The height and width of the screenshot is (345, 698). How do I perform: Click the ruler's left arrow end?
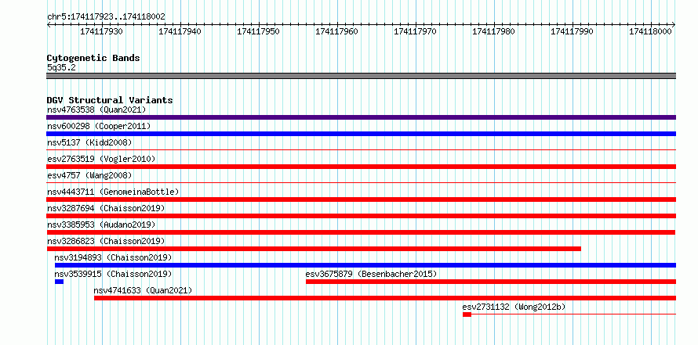click(49, 24)
